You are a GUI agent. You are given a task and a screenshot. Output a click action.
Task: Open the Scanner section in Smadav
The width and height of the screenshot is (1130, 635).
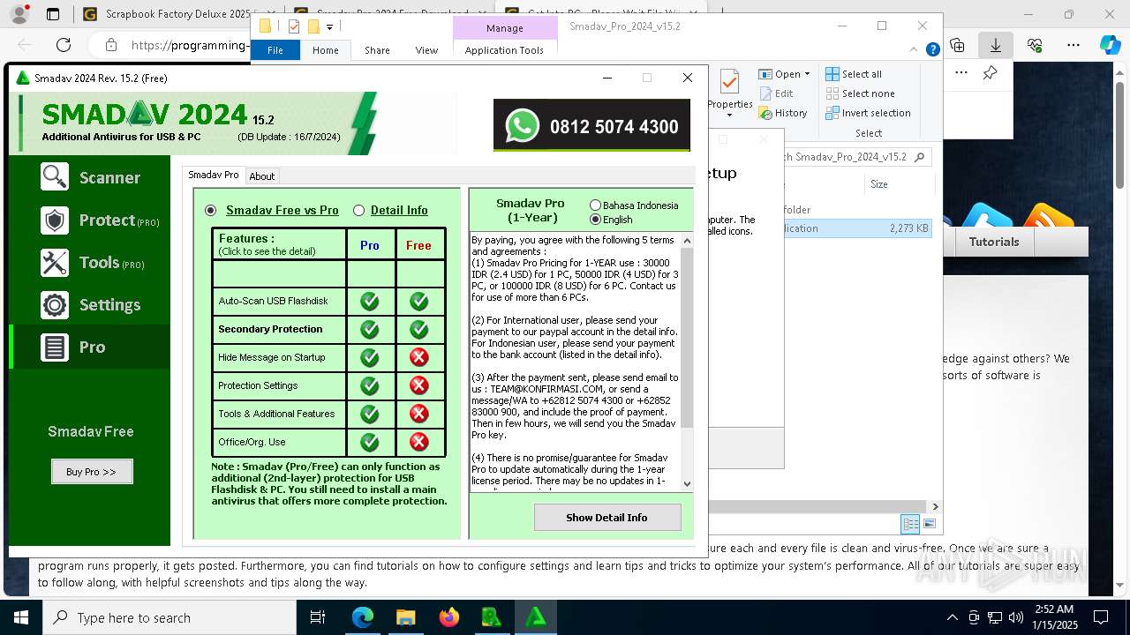tap(90, 177)
